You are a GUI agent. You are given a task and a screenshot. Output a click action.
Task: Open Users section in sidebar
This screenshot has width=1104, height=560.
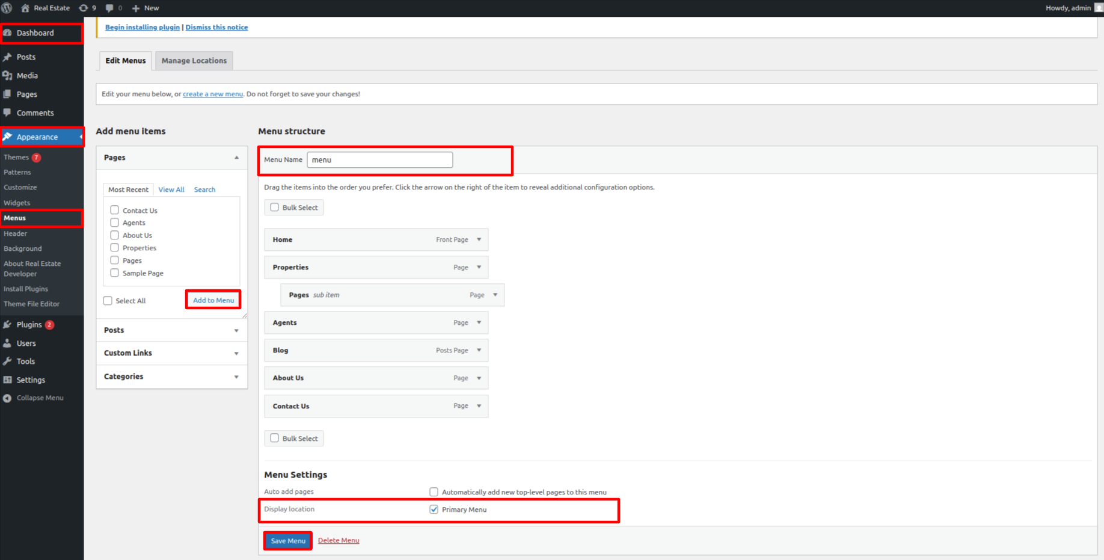tap(26, 343)
